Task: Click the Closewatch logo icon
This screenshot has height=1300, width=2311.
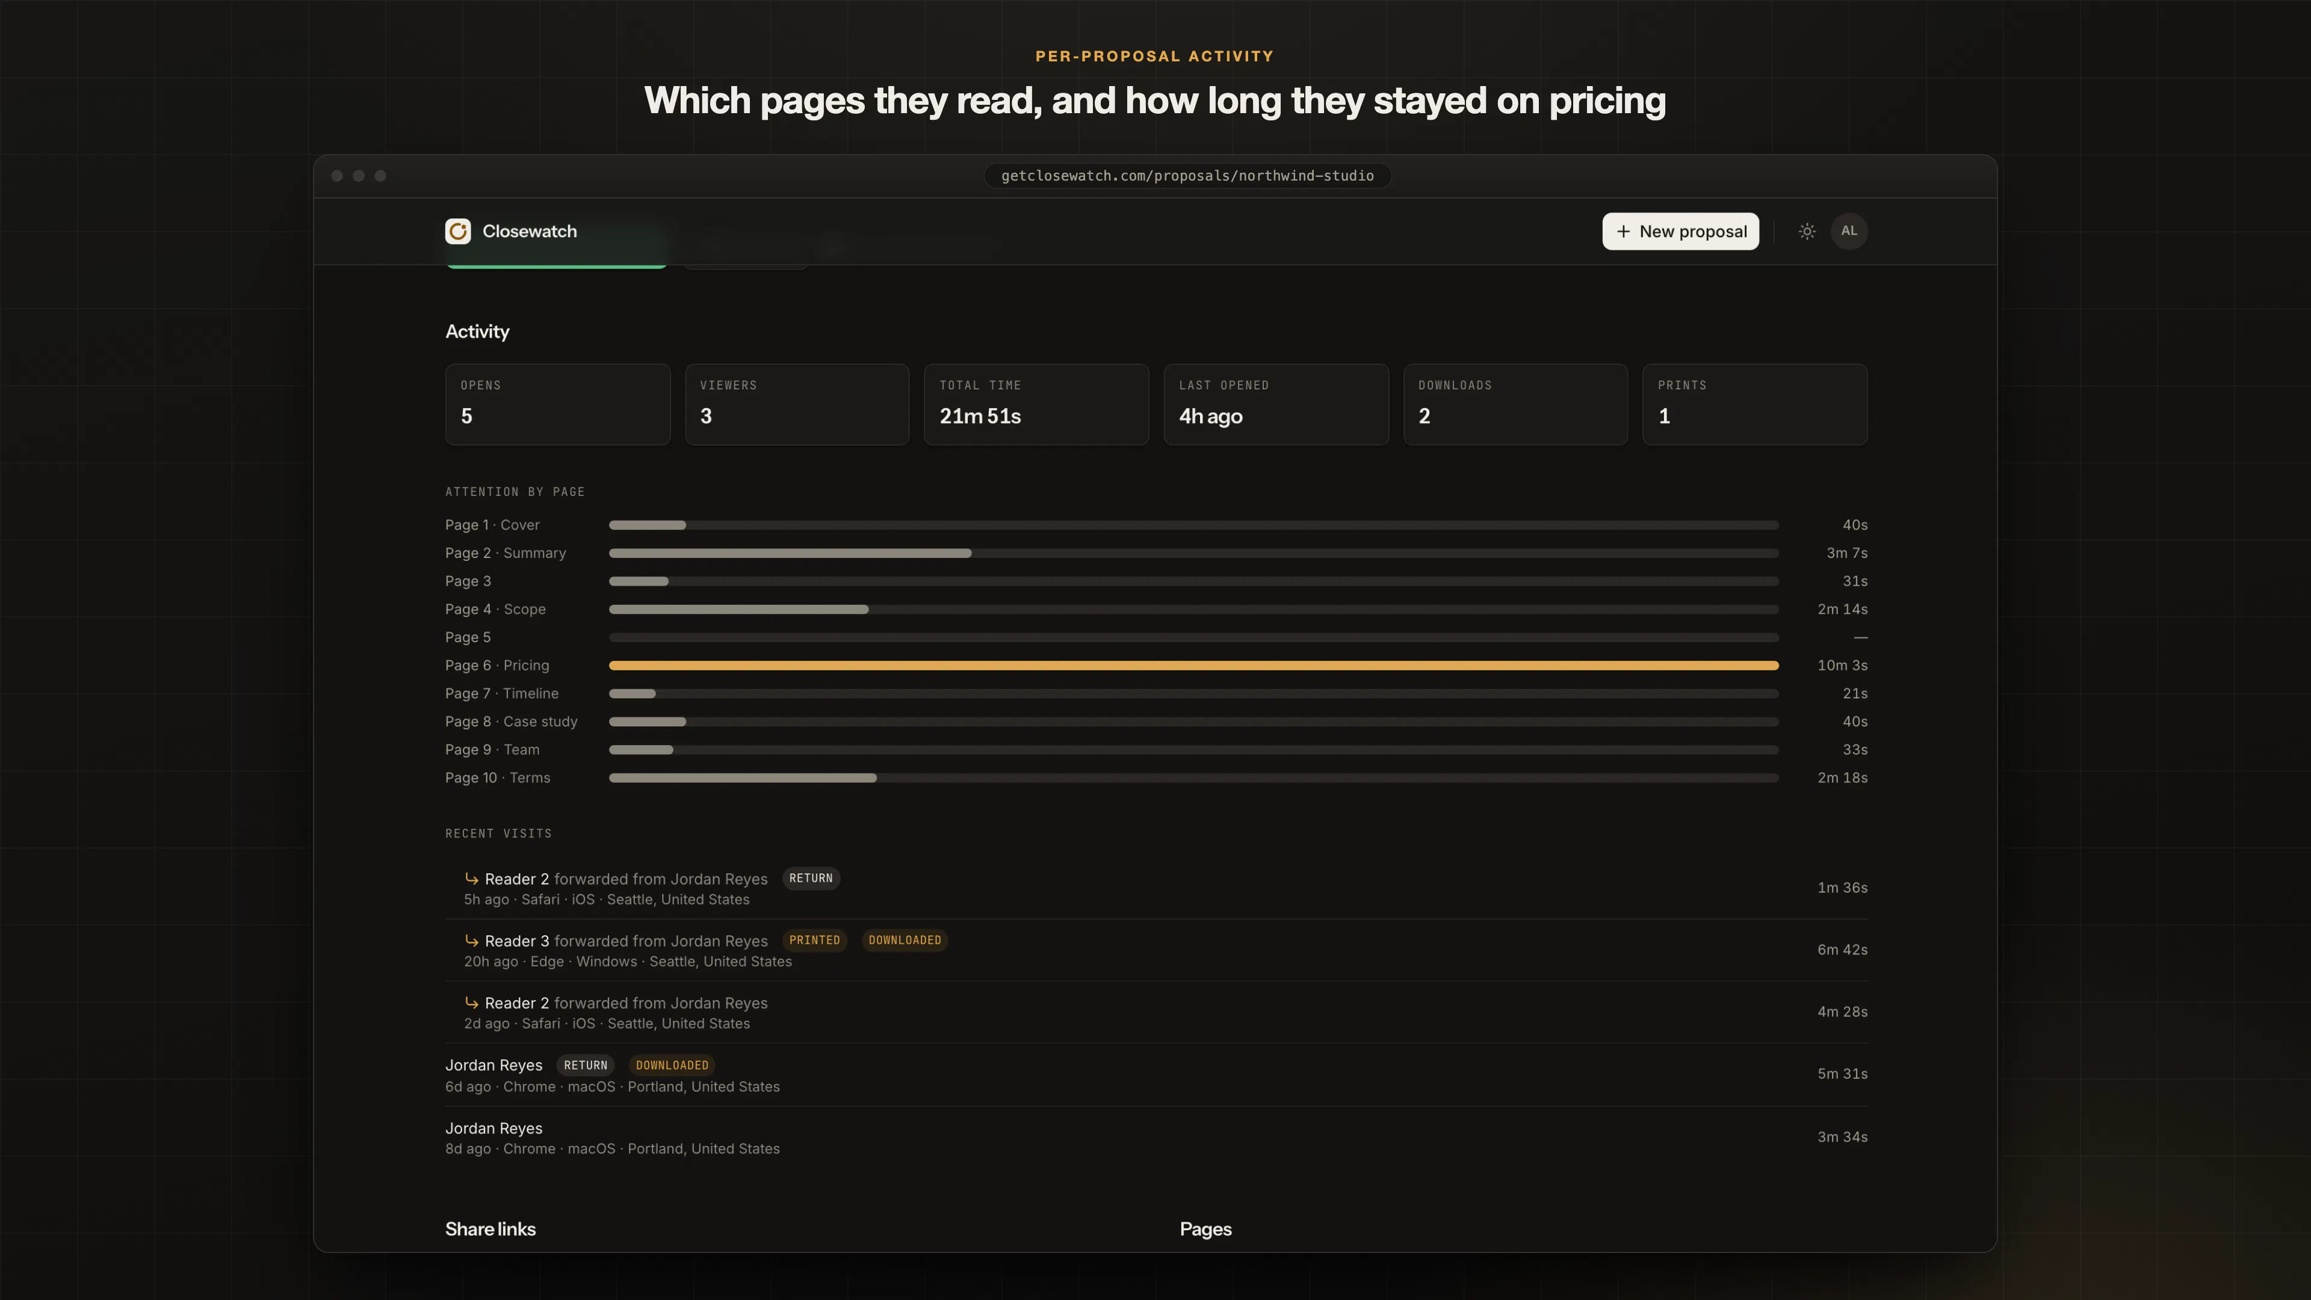Action: click(x=457, y=232)
